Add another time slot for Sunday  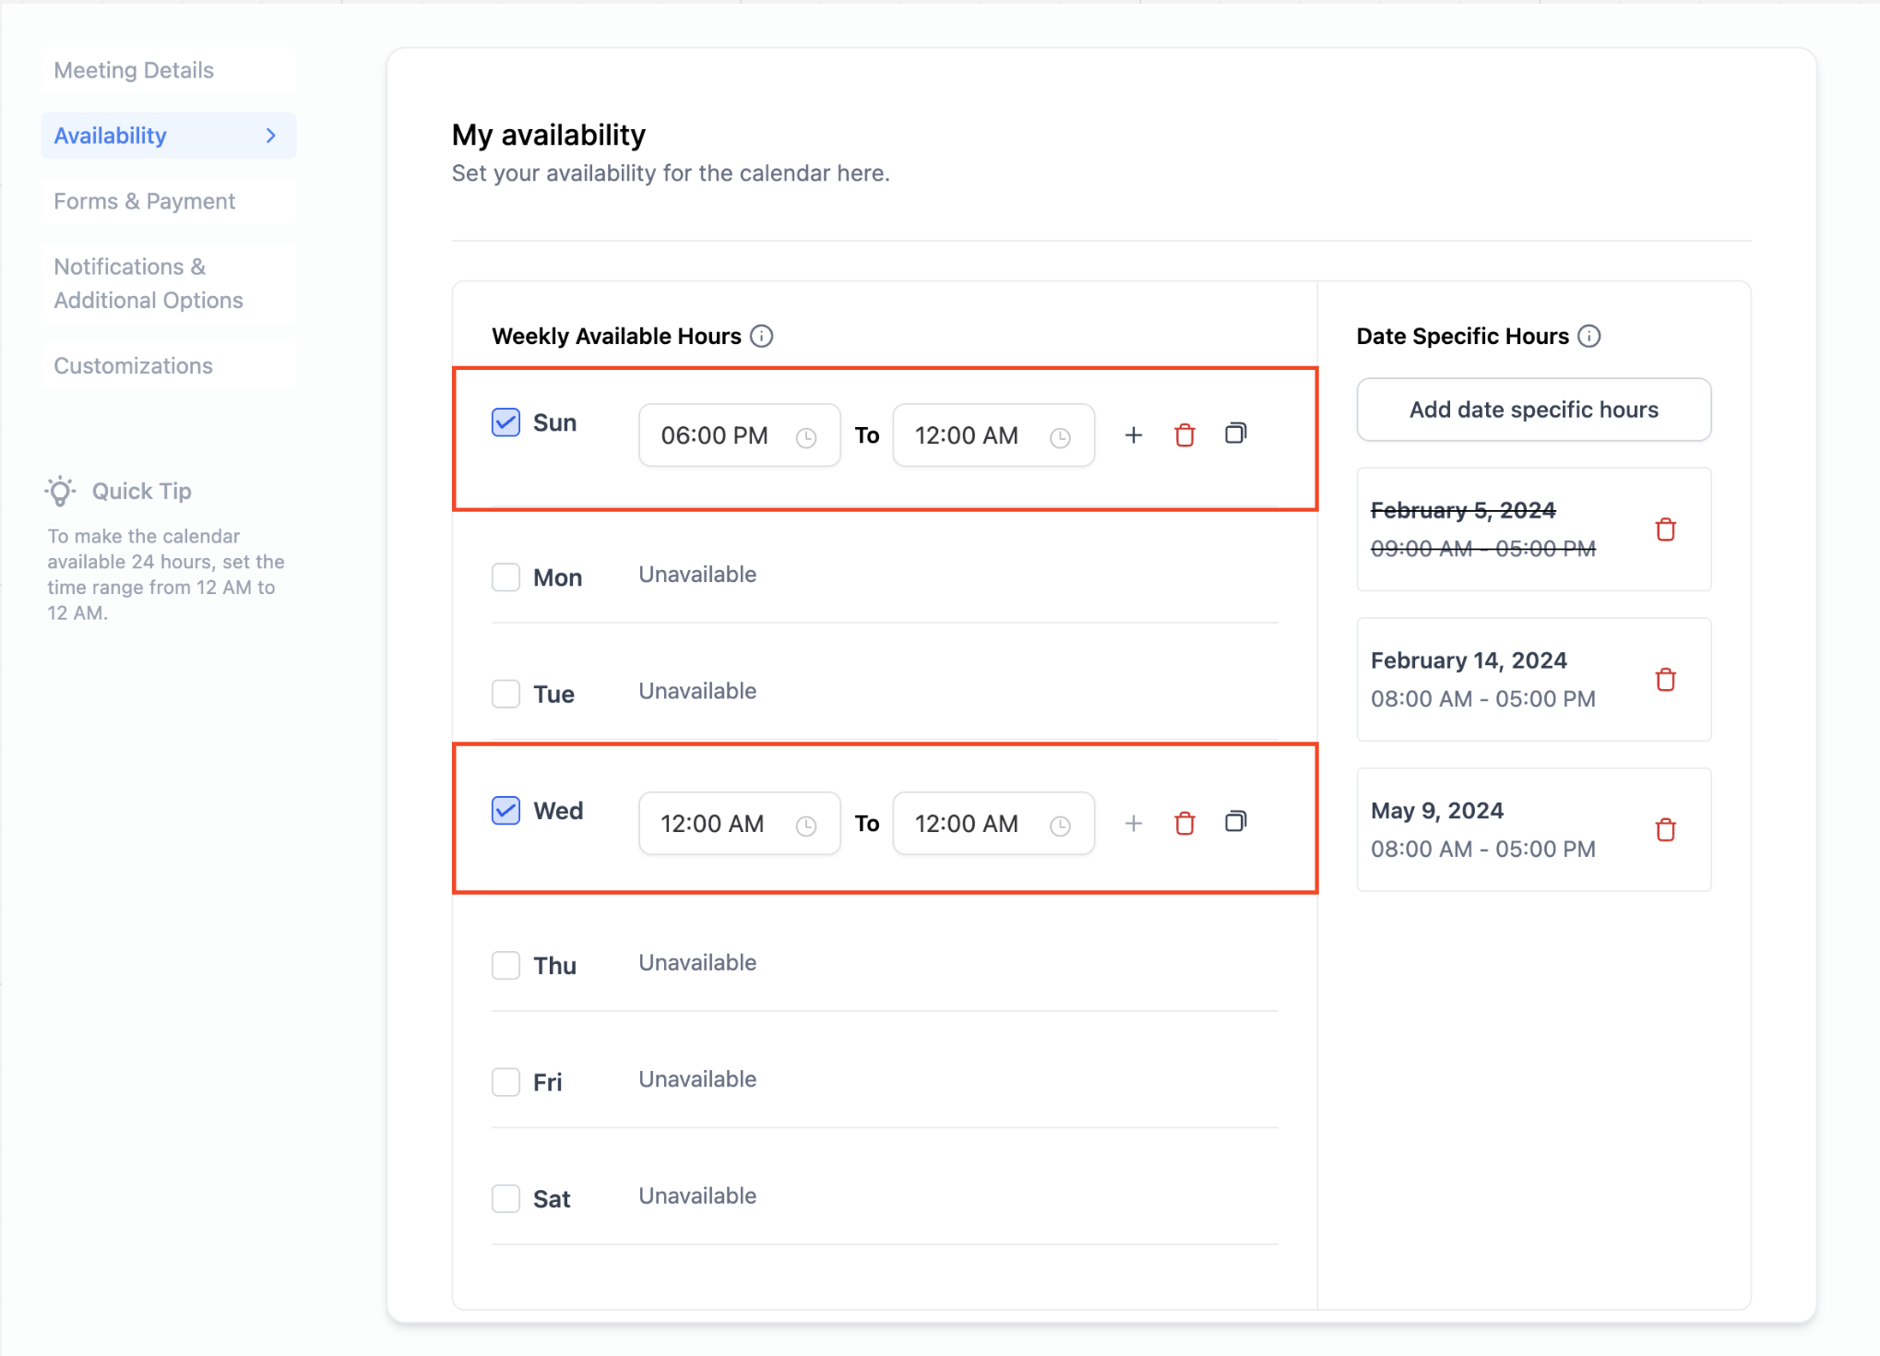1133,434
